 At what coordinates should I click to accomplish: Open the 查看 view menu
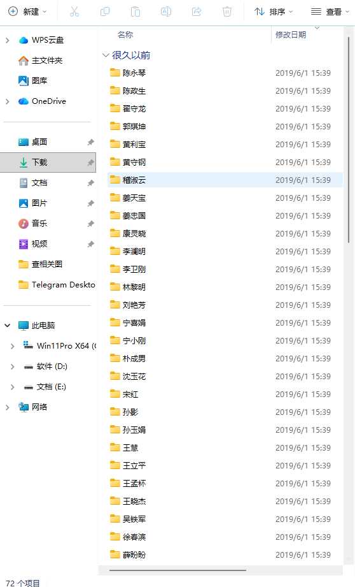pyautogui.click(x=330, y=11)
